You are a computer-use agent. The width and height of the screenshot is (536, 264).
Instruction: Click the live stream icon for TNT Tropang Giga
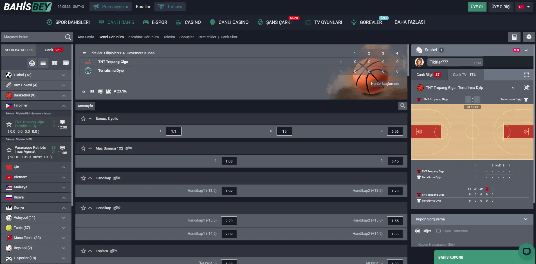pos(62,122)
